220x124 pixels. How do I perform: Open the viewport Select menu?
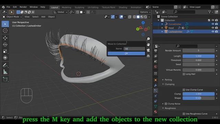tap(35, 17)
